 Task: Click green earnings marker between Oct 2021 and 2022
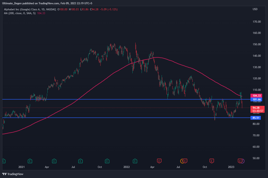pyautogui.click(x=107, y=161)
